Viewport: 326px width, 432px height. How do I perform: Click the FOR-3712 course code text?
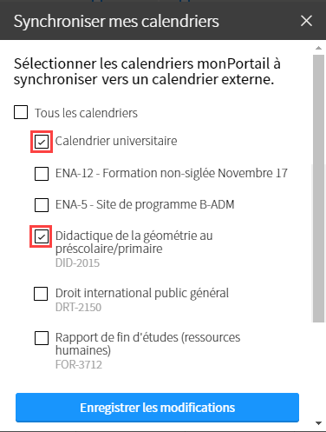coord(79,364)
